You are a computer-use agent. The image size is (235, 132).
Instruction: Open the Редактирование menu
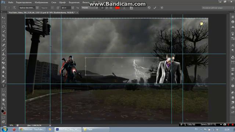pyautogui.click(x=23, y=3)
